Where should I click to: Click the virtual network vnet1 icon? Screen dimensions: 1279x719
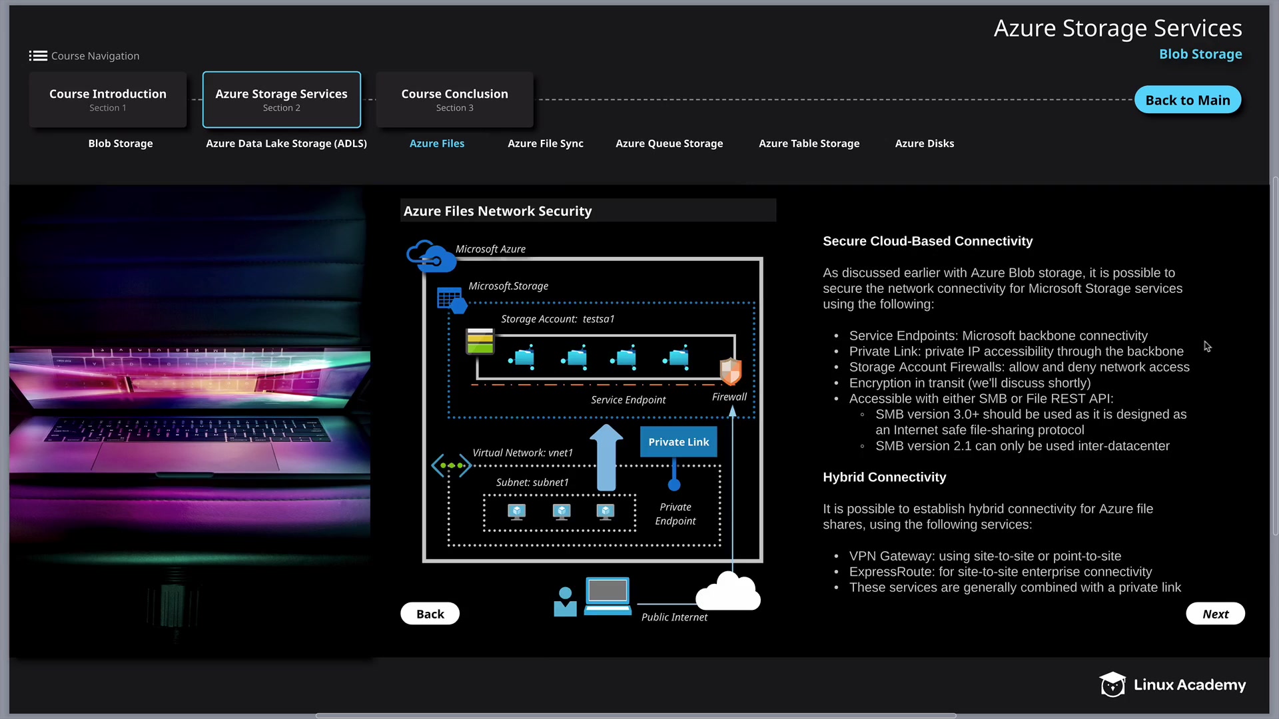451,465
